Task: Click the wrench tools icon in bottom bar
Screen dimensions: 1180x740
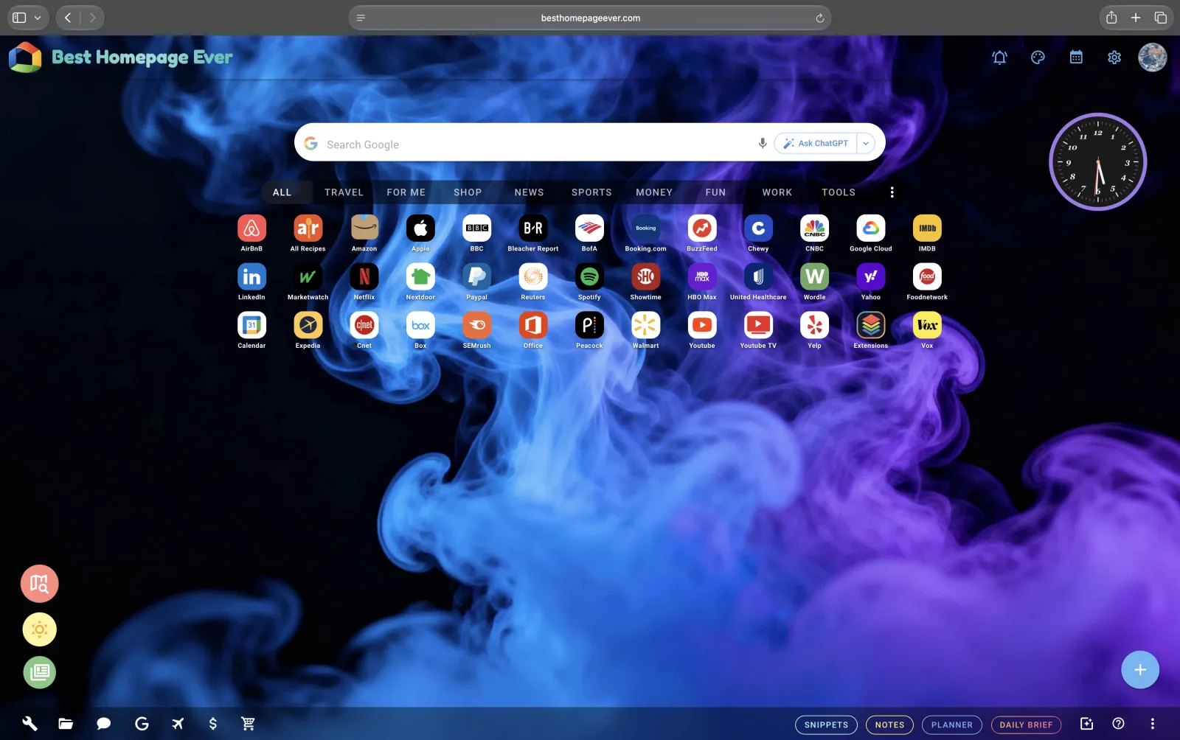Action: (x=29, y=724)
